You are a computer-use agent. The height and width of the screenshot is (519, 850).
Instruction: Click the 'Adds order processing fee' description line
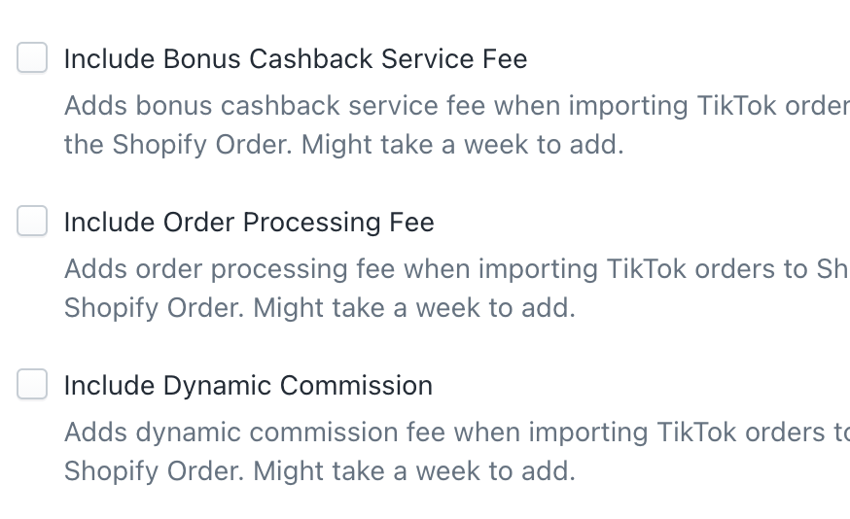[x=457, y=269]
